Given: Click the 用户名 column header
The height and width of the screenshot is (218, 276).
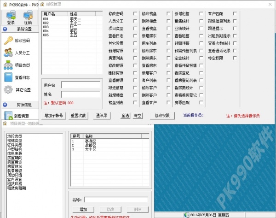Looking at the screenshot, I should [55, 14].
